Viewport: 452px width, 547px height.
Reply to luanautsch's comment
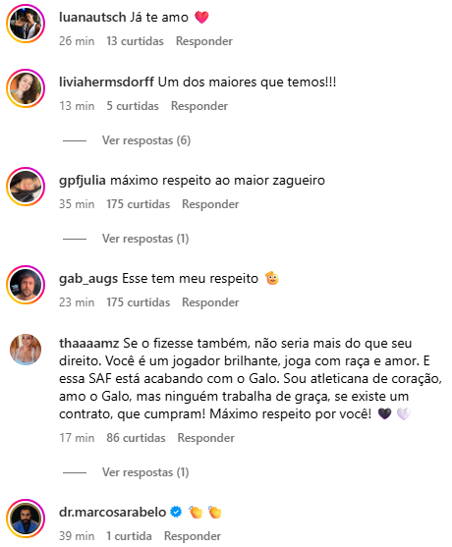coord(204,41)
